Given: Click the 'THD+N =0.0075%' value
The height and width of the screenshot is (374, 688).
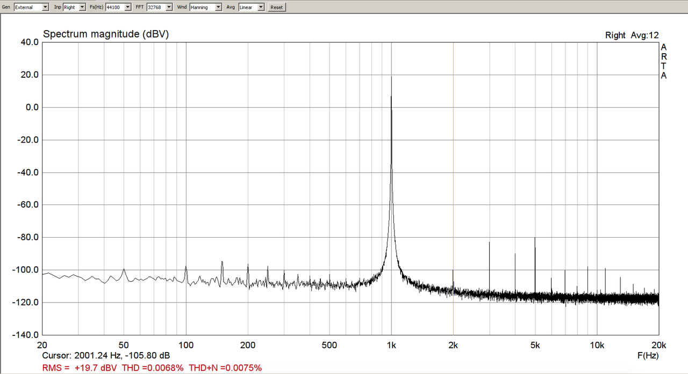Looking at the screenshot, I should 225,368.
